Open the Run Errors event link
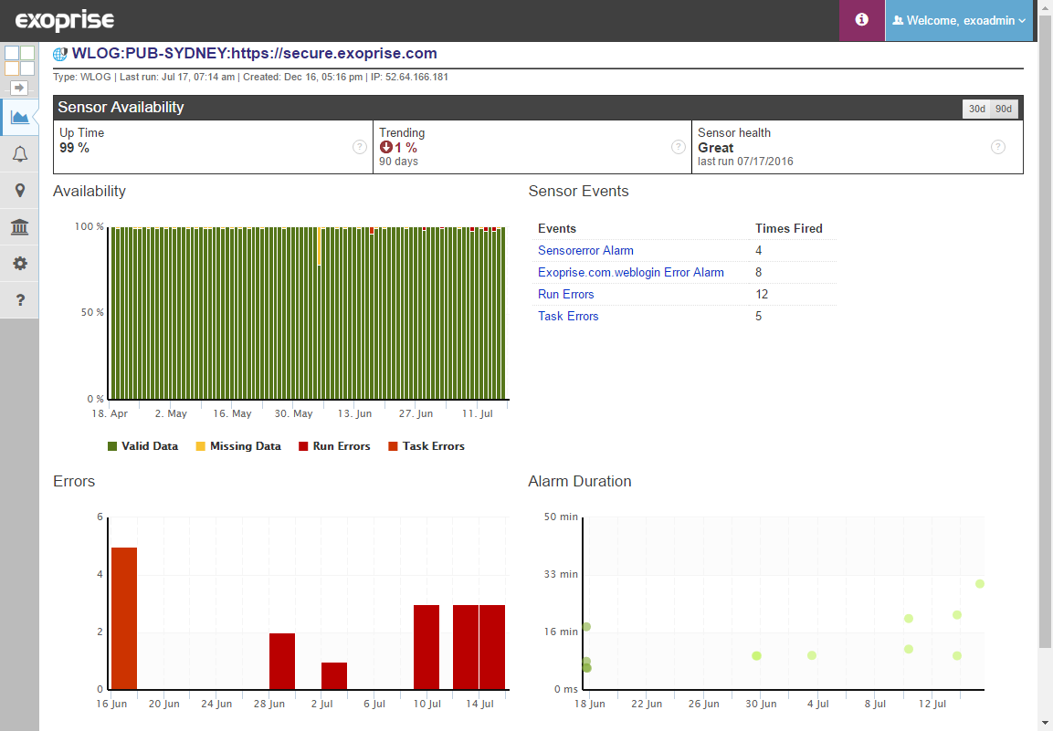The image size is (1053, 731). [x=565, y=294]
